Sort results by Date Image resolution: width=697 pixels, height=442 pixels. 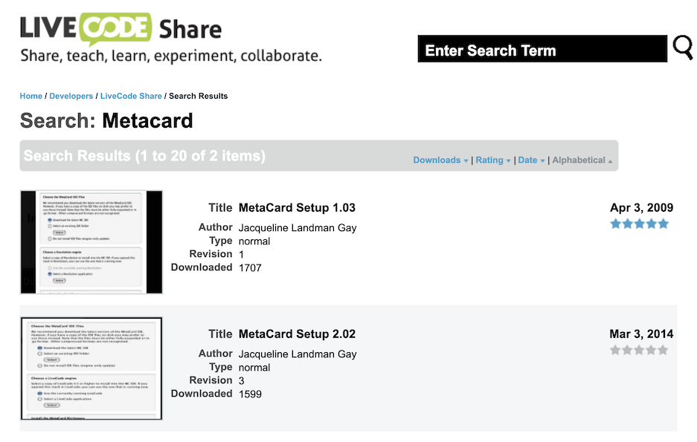click(x=531, y=160)
